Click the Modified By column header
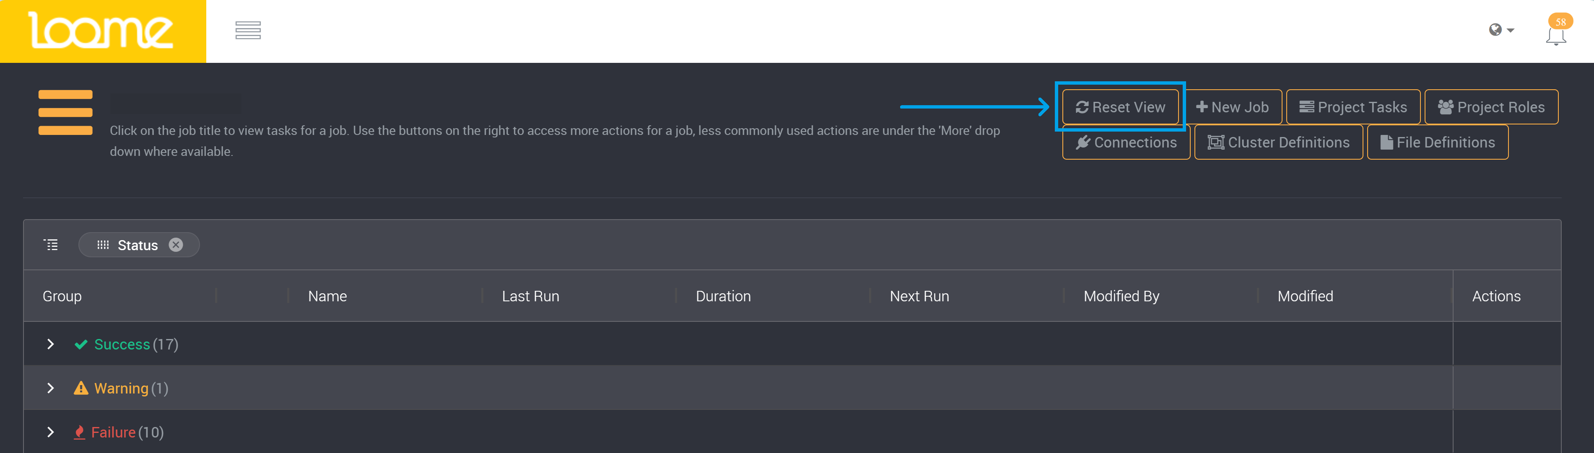1594x453 pixels. (1121, 296)
